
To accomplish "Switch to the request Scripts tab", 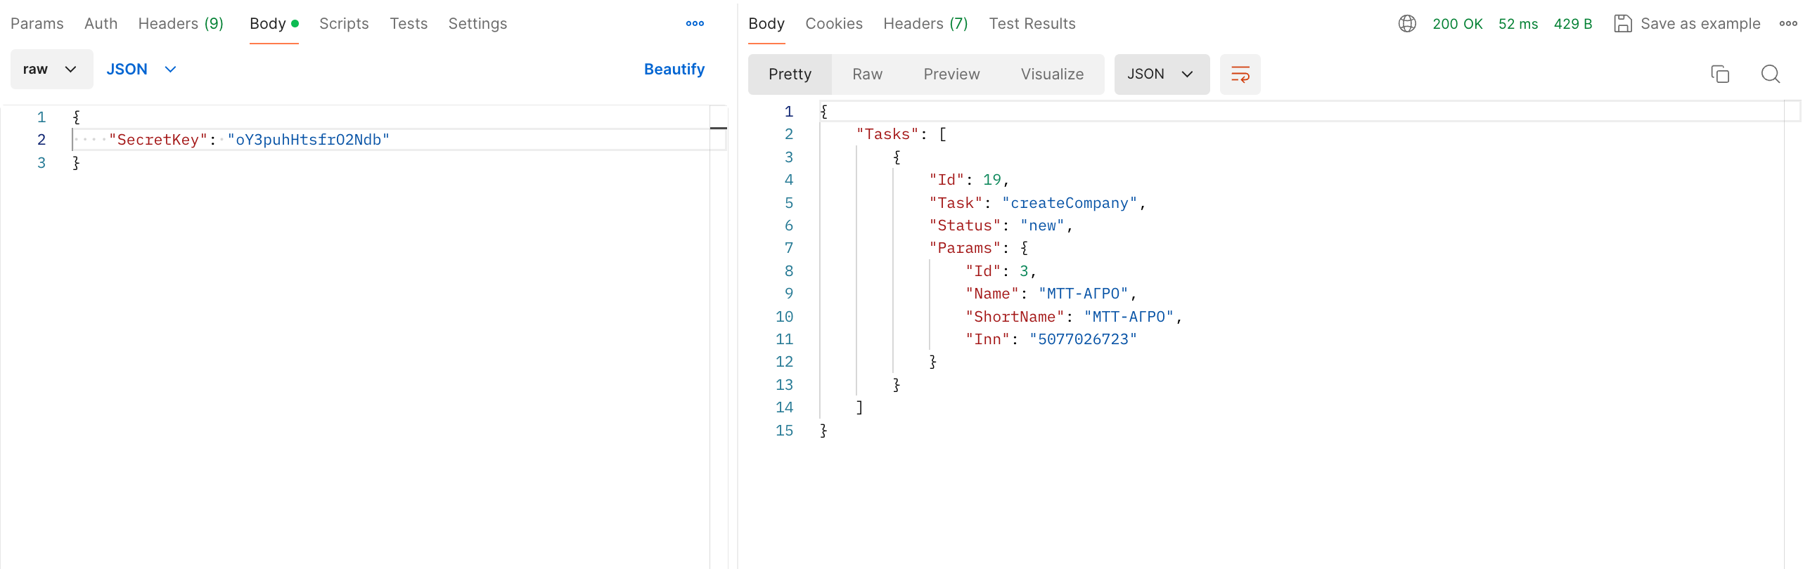I will [x=344, y=24].
